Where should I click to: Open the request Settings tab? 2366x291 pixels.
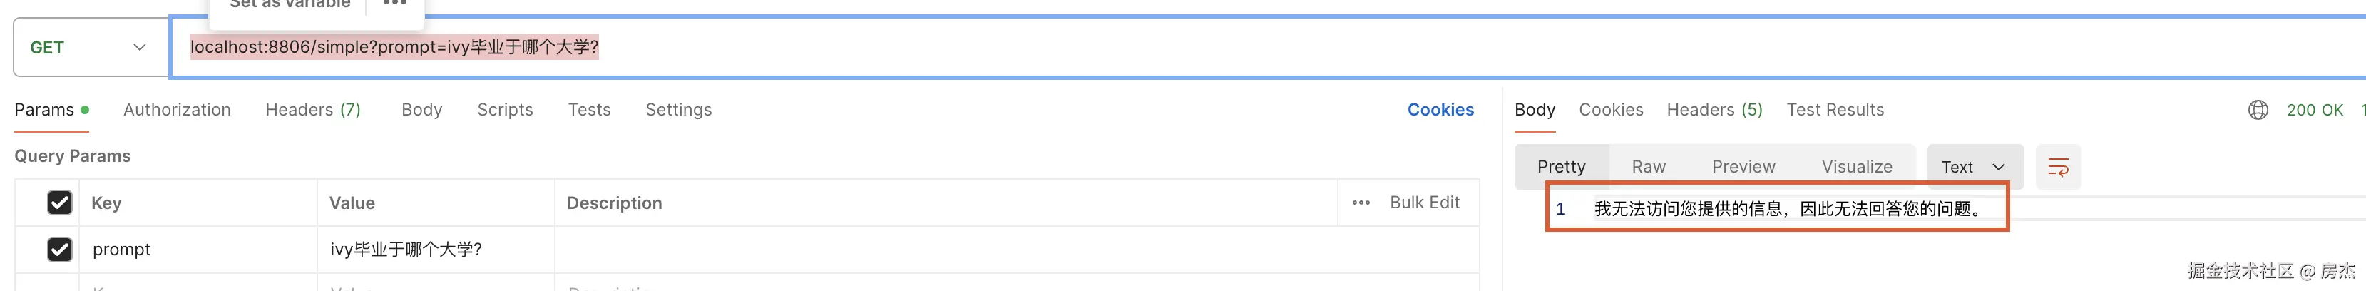pyautogui.click(x=679, y=110)
